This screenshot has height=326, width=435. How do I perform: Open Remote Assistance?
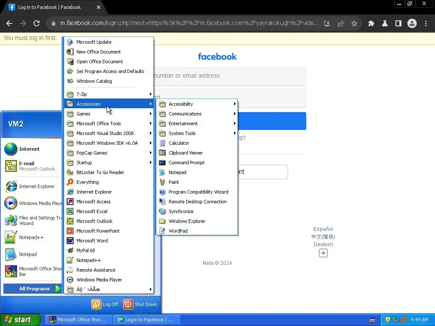pyautogui.click(x=109, y=270)
